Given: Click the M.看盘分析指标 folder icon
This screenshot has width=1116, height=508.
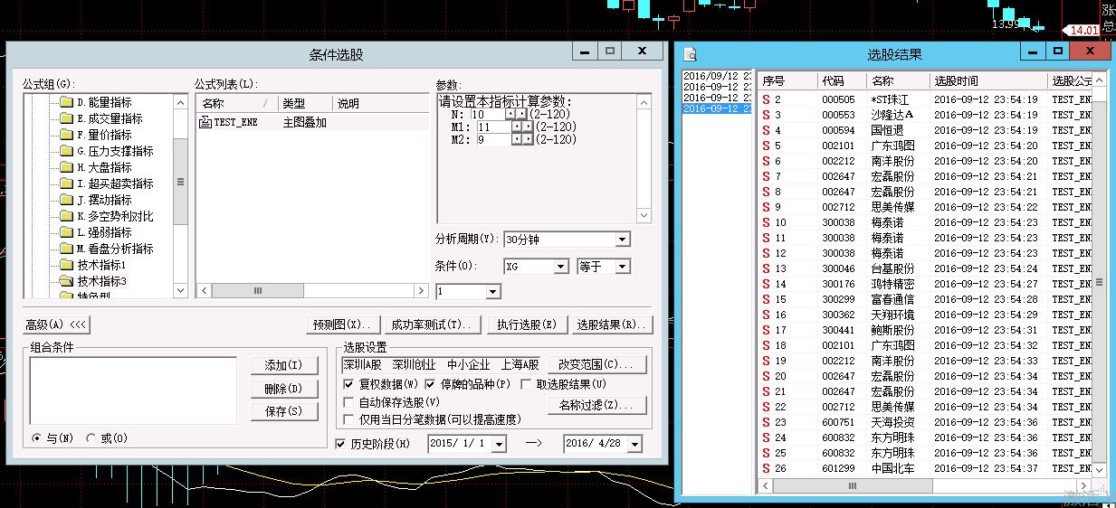Looking at the screenshot, I should 66,249.
